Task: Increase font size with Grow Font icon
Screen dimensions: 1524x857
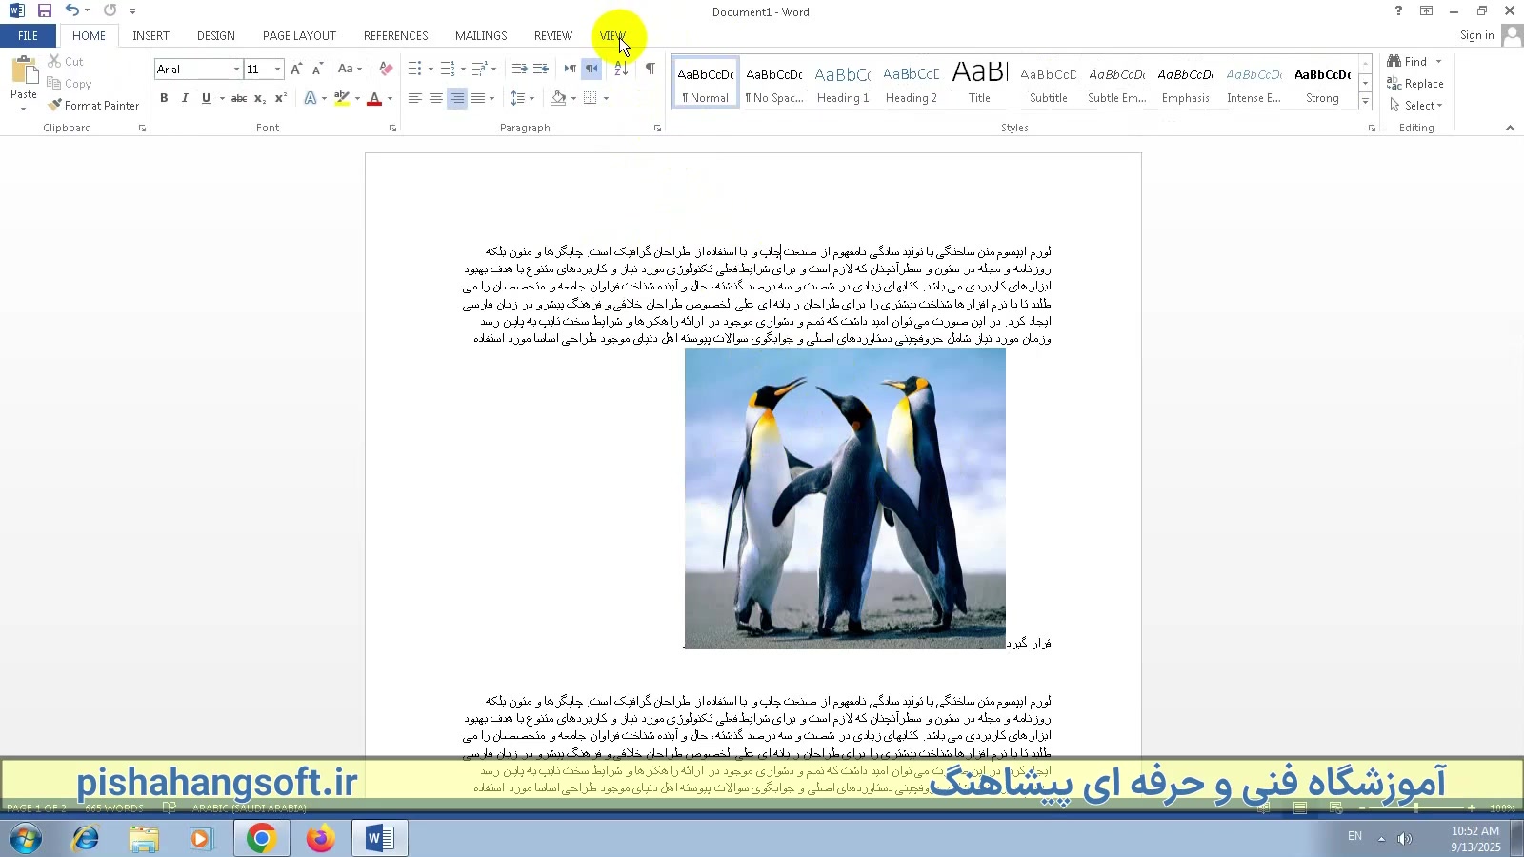Action: [296, 69]
